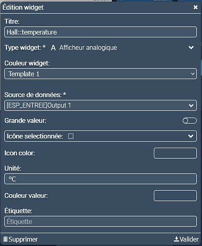Toggle the Grande valeur switch
This screenshot has height=246, width=202.
(190, 121)
